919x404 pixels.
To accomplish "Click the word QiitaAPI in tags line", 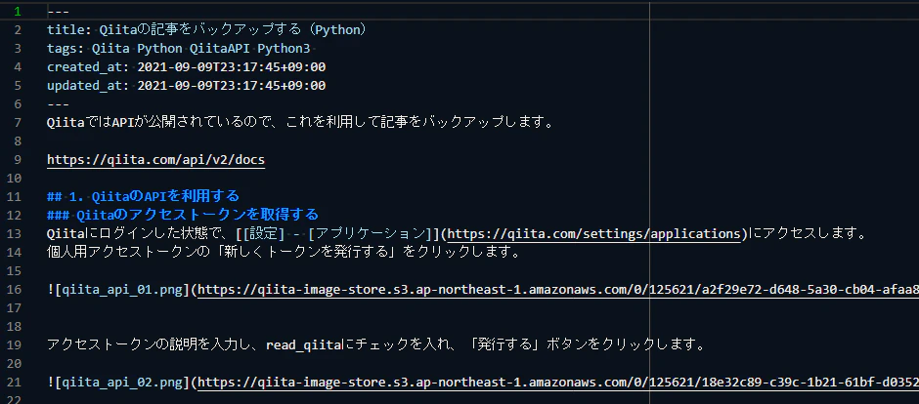I will (x=220, y=49).
